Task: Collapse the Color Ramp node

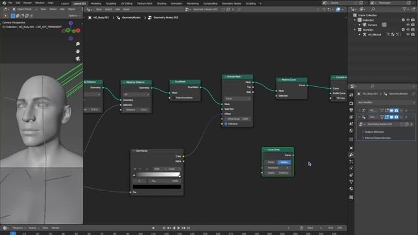Action: pos(133,151)
